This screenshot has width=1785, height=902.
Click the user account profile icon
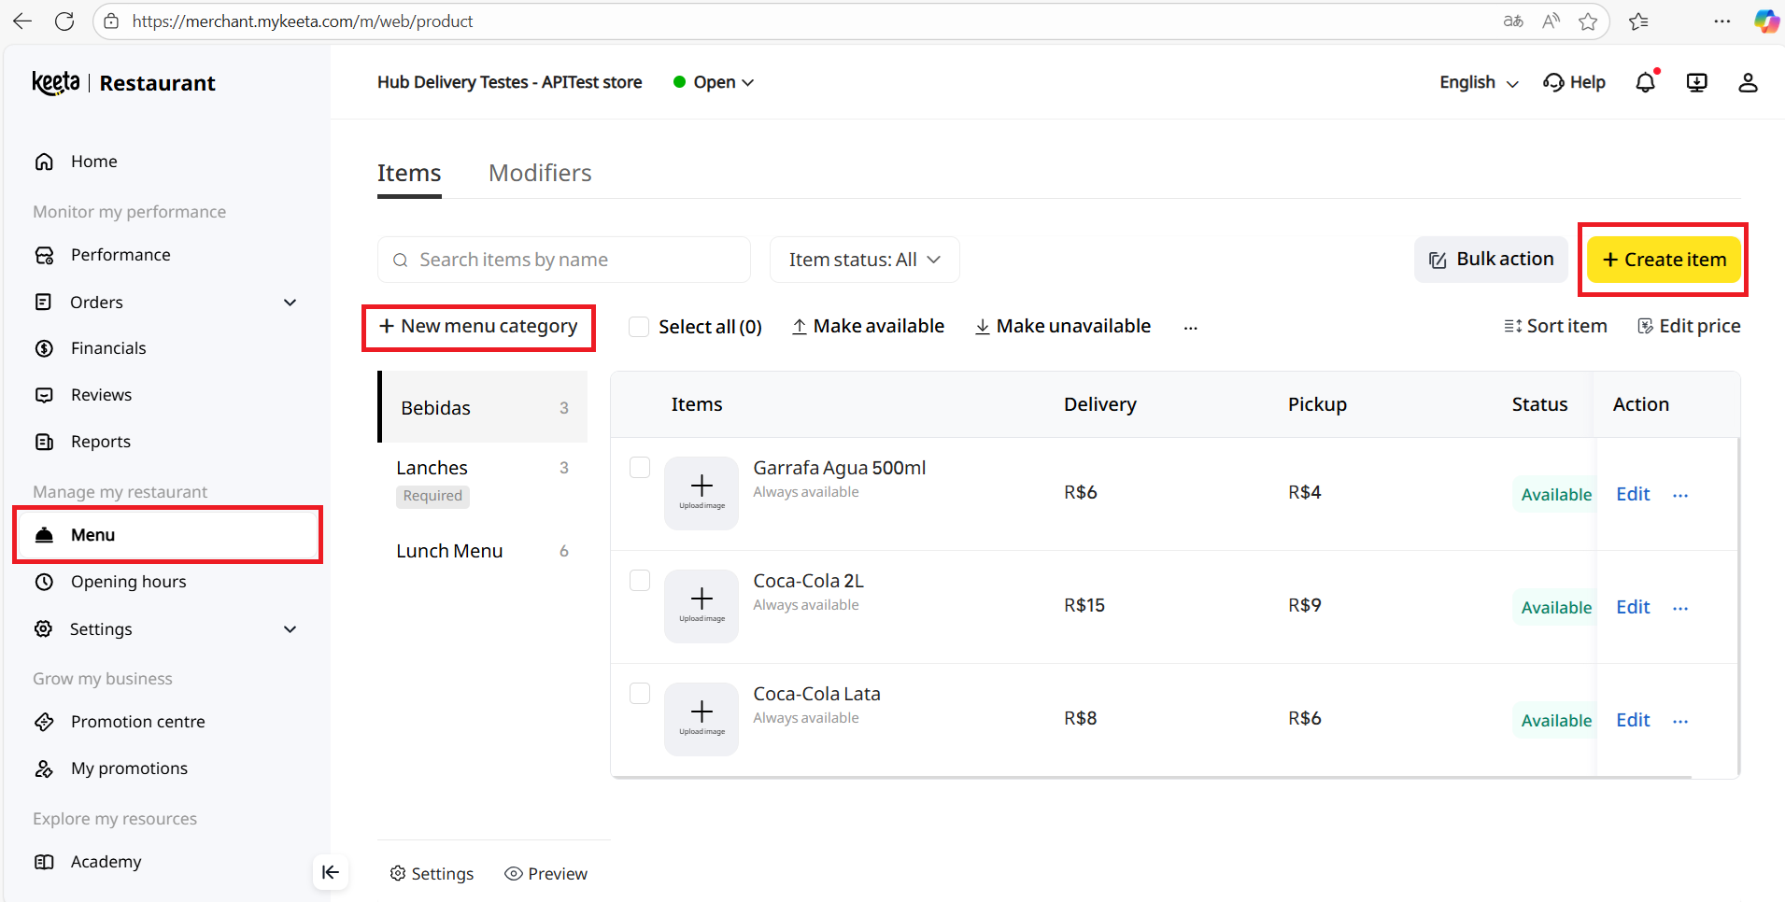(x=1748, y=83)
